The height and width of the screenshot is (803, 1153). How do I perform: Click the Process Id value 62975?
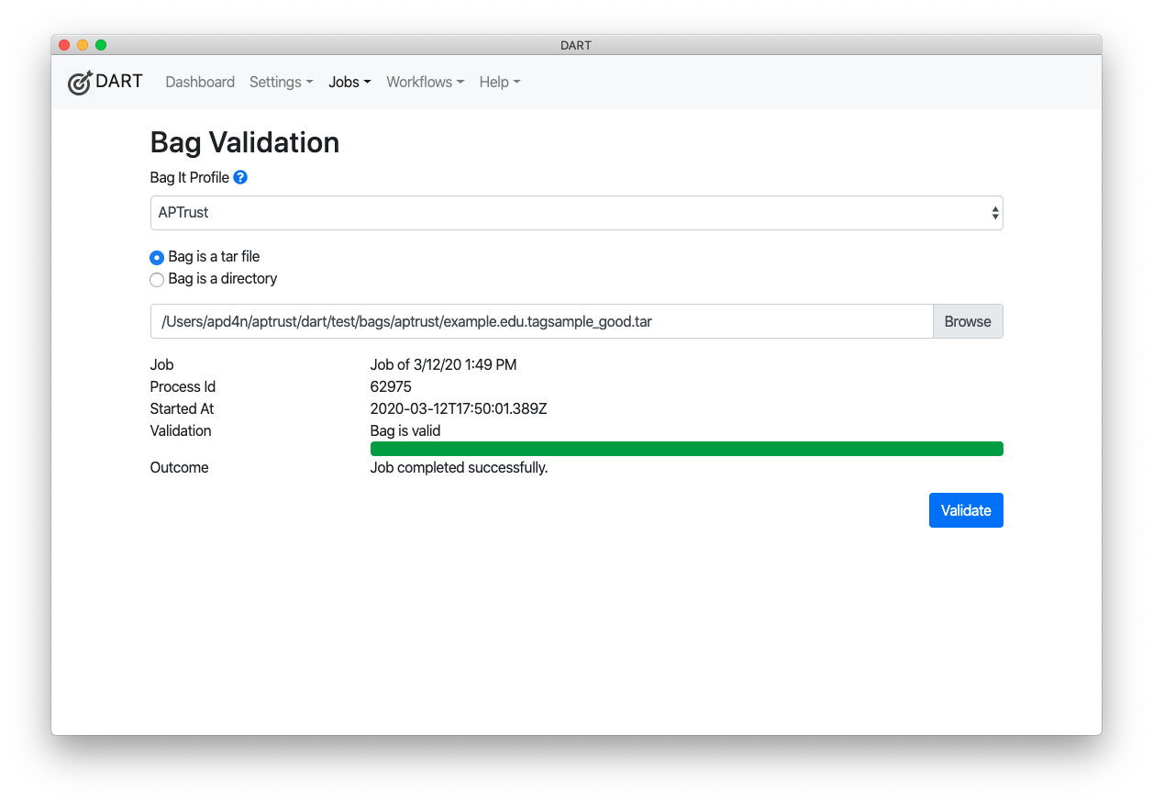click(x=392, y=386)
